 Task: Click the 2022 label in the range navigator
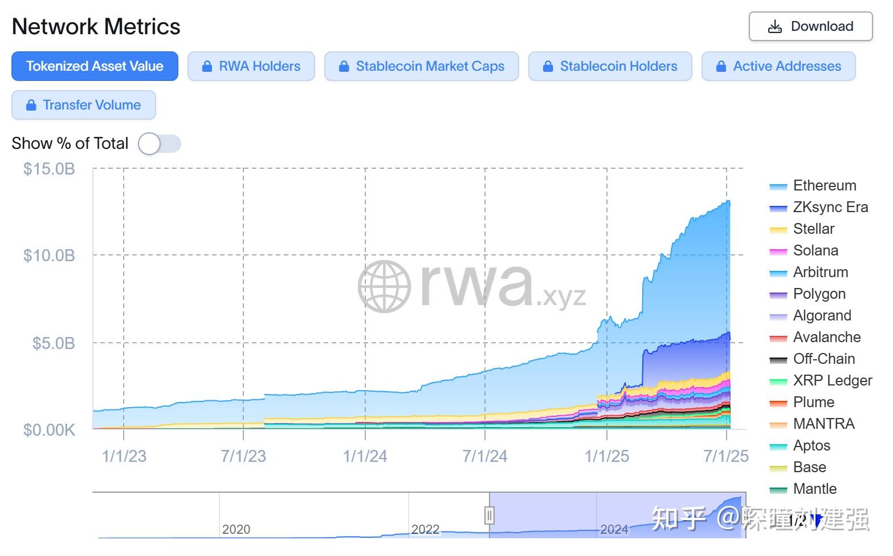click(x=425, y=529)
